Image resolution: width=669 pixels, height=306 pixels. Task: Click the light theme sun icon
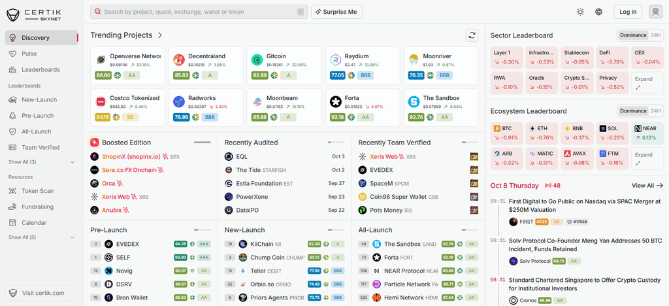tap(580, 12)
